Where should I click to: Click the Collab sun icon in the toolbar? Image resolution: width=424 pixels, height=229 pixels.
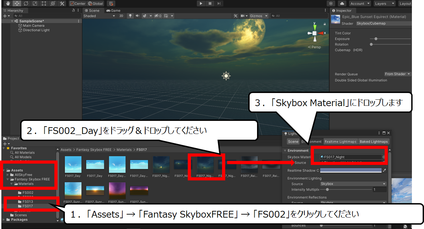coord(331,3)
